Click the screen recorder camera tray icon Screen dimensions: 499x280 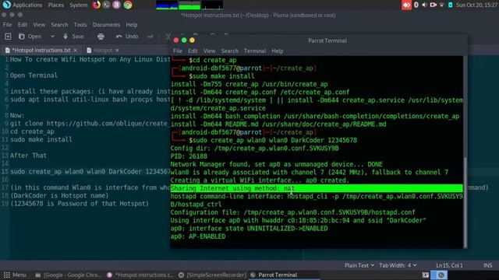pos(434,5)
